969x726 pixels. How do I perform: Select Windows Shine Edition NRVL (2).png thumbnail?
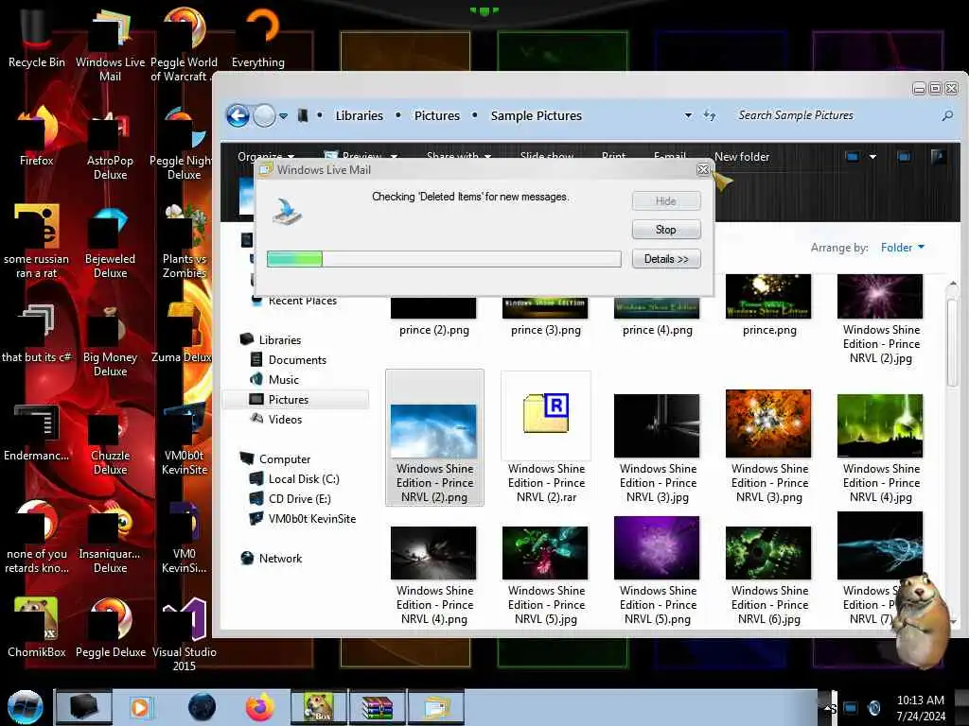(x=434, y=438)
